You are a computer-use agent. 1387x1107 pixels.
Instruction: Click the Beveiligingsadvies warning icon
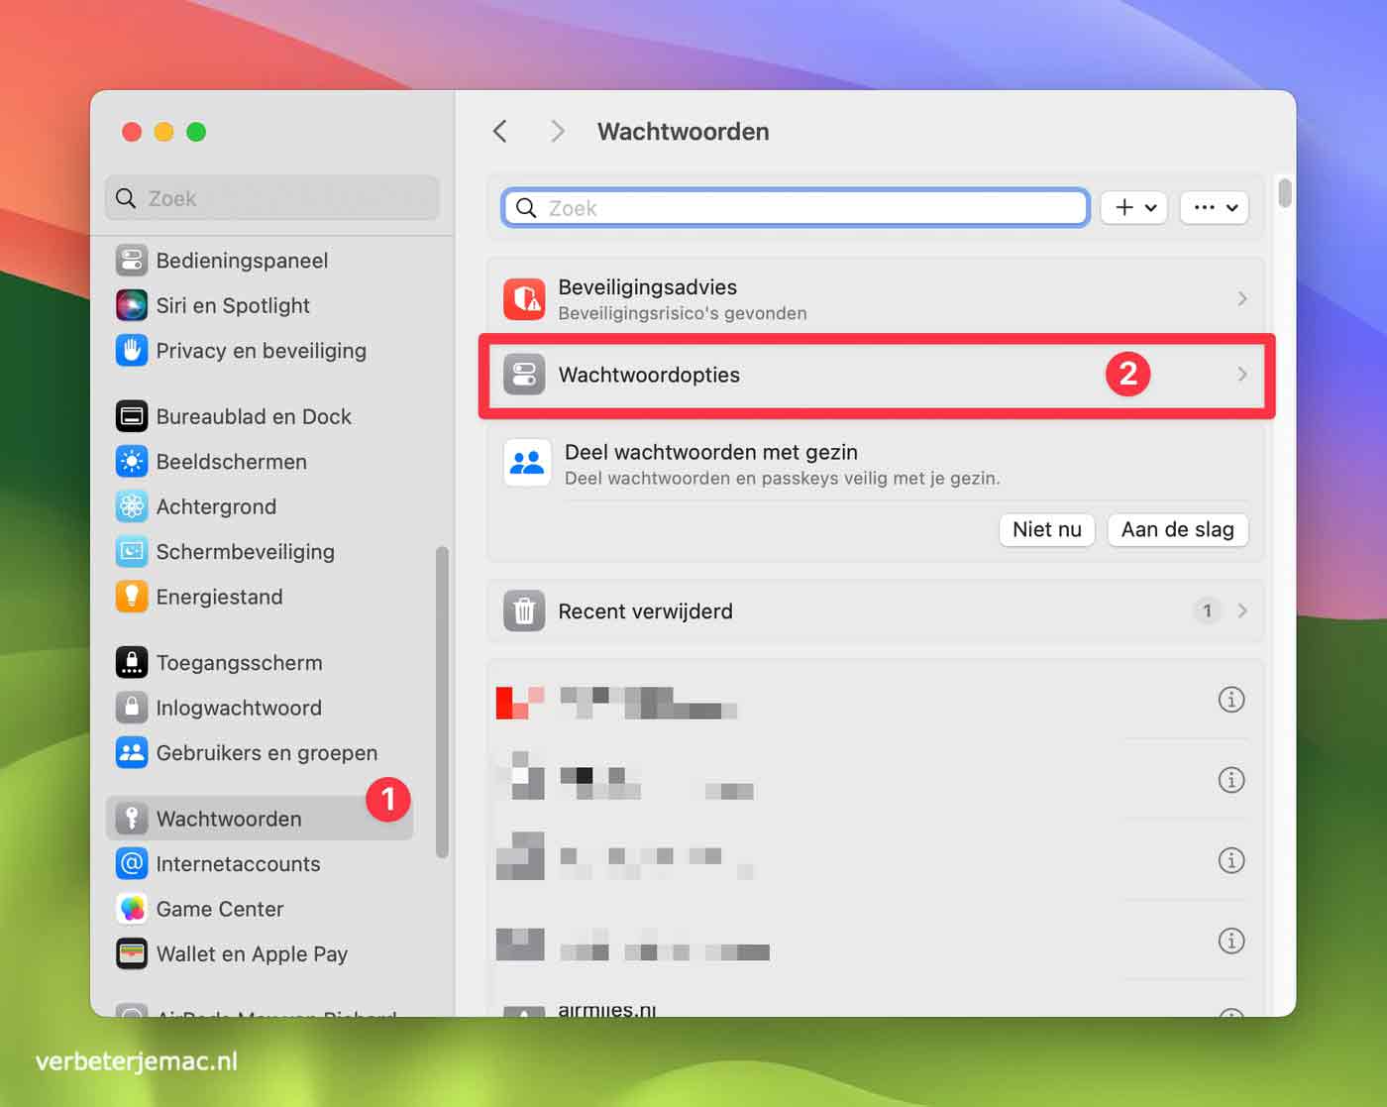524,298
